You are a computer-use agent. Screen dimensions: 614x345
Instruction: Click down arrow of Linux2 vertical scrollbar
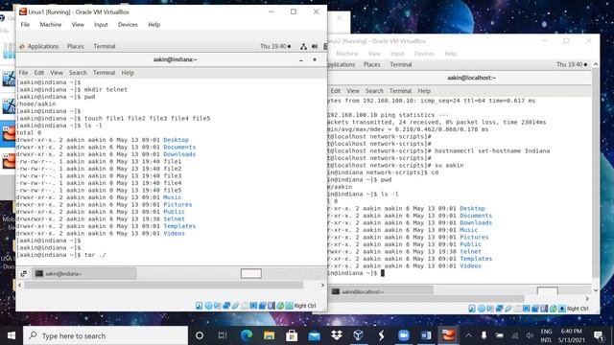click(596, 290)
